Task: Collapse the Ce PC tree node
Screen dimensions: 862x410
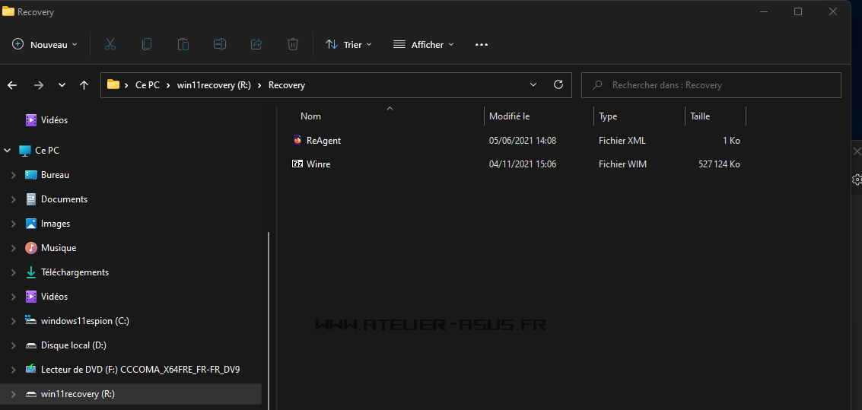Action: [x=8, y=151]
